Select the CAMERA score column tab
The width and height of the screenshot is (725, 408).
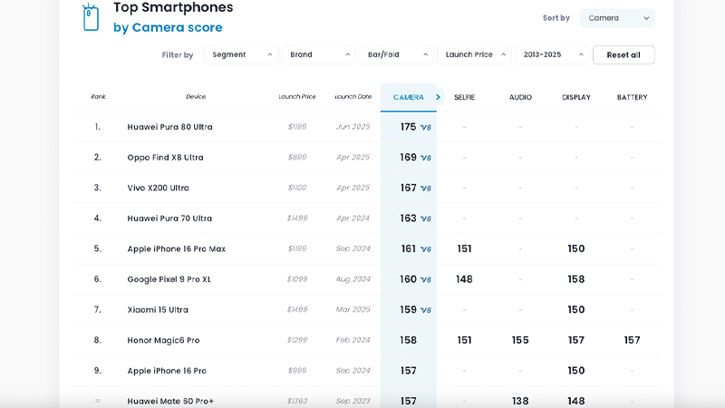coord(409,97)
